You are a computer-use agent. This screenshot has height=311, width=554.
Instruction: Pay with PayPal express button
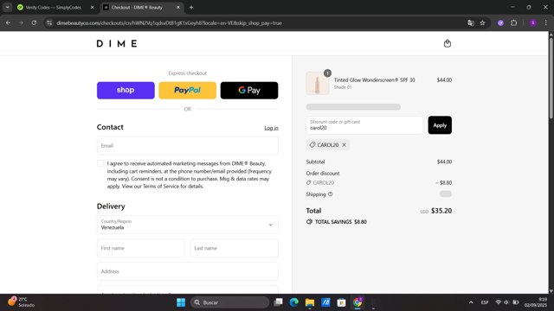(x=187, y=90)
